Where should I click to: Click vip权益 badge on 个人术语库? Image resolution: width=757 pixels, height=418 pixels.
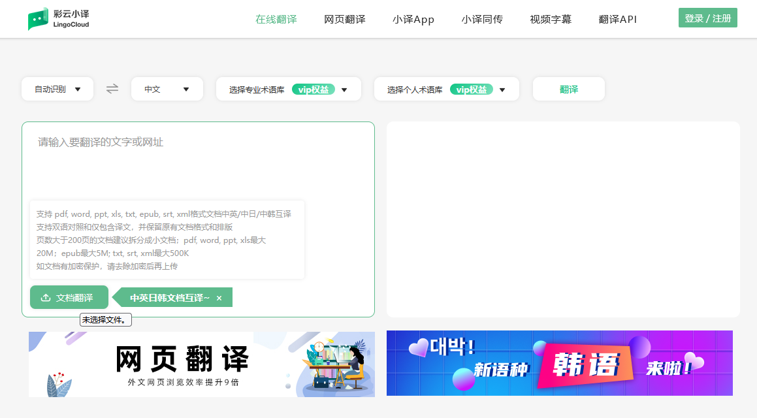(x=471, y=89)
